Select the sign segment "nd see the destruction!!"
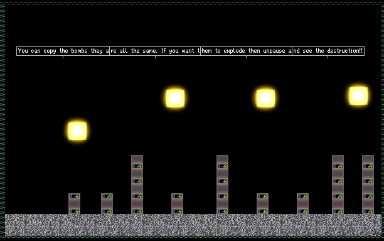384x241 pixels. pos(328,51)
